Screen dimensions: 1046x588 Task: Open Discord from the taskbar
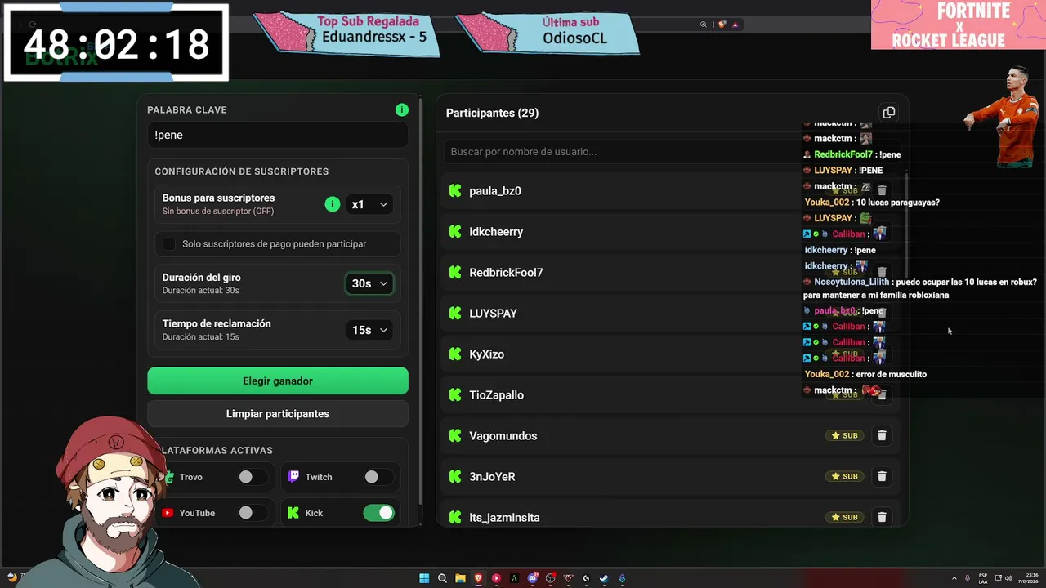pos(533,578)
